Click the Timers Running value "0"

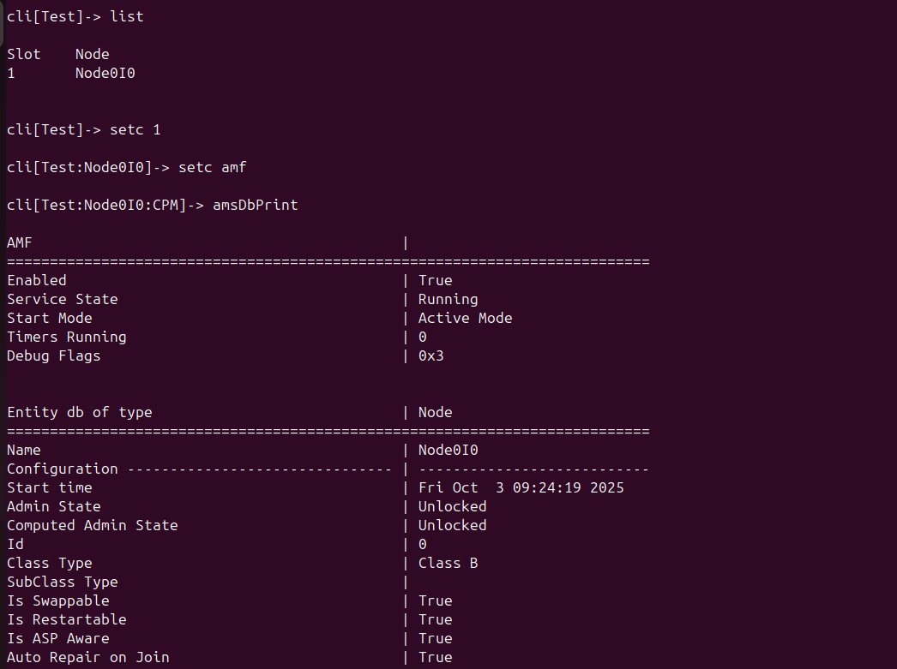point(422,337)
